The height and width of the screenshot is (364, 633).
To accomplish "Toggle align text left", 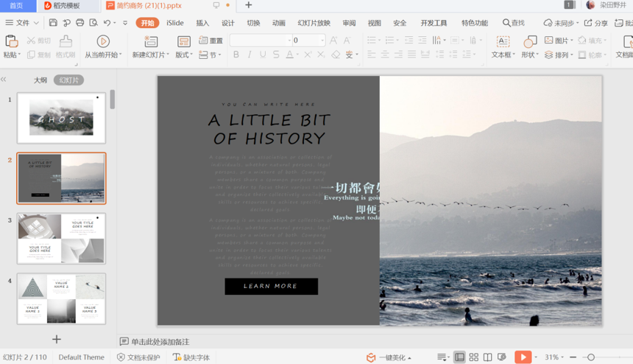I will (372, 55).
